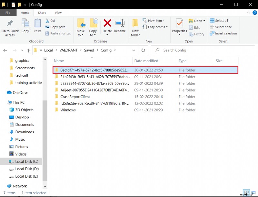Switch to the Home ribbon tab
This screenshot has width=258, height=197.
tap(25, 13)
